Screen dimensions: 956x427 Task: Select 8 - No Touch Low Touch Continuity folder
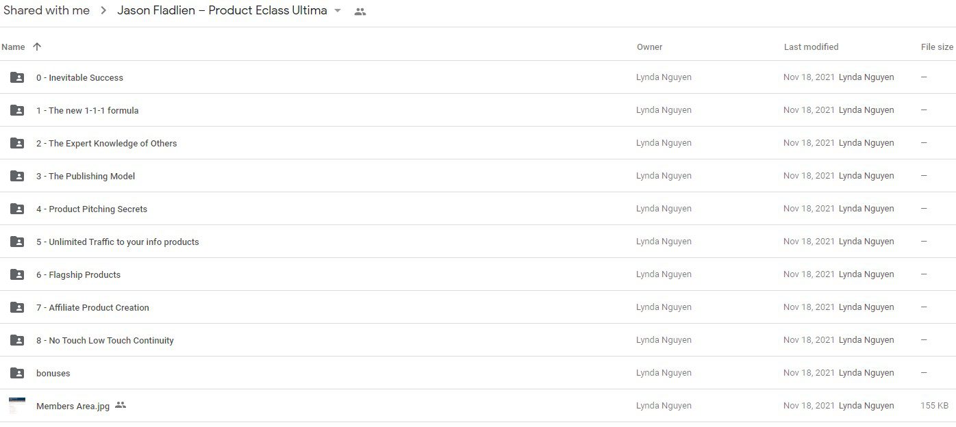click(478, 340)
